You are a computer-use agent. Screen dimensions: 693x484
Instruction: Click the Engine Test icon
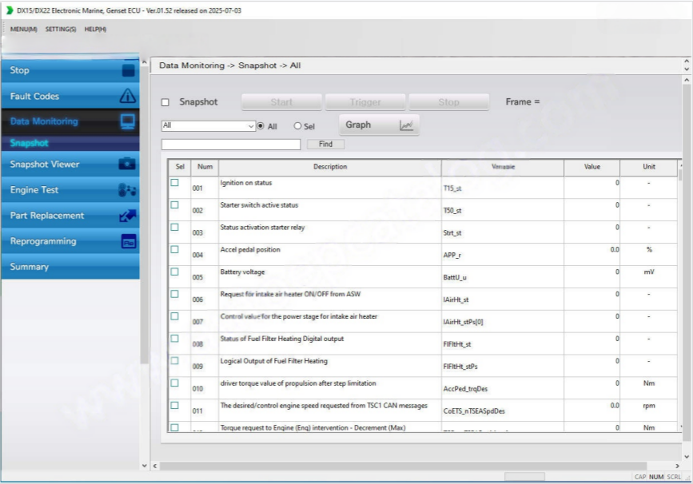click(x=128, y=190)
